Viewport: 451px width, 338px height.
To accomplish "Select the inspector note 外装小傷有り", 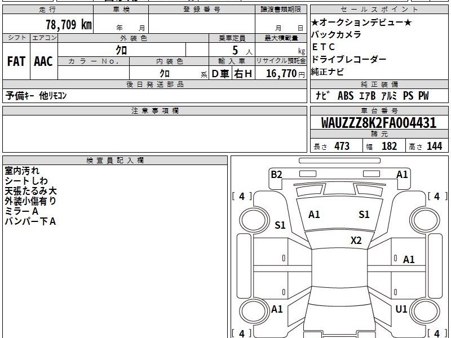I will pyautogui.click(x=31, y=201).
